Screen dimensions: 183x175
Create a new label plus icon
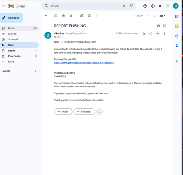coord(36,71)
